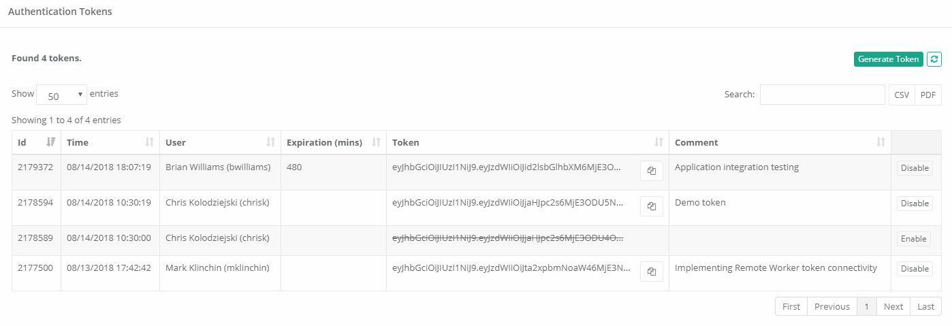Open the Show entries dropdown
This screenshot has height=326, width=952.
pos(61,95)
